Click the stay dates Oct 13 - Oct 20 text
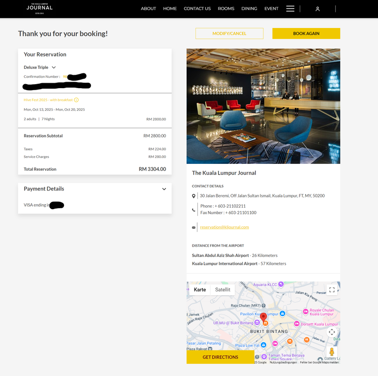The width and height of the screenshot is (378, 376). 54,109
